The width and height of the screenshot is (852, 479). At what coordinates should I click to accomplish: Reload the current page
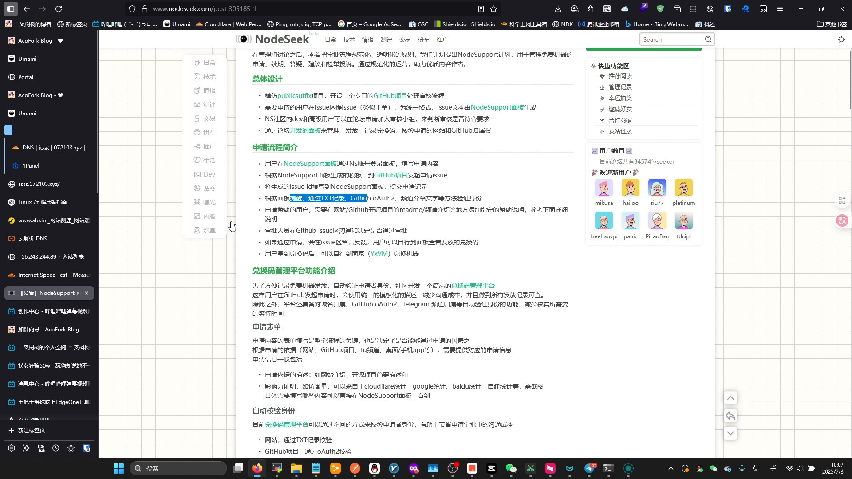pyautogui.click(x=59, y=9)
